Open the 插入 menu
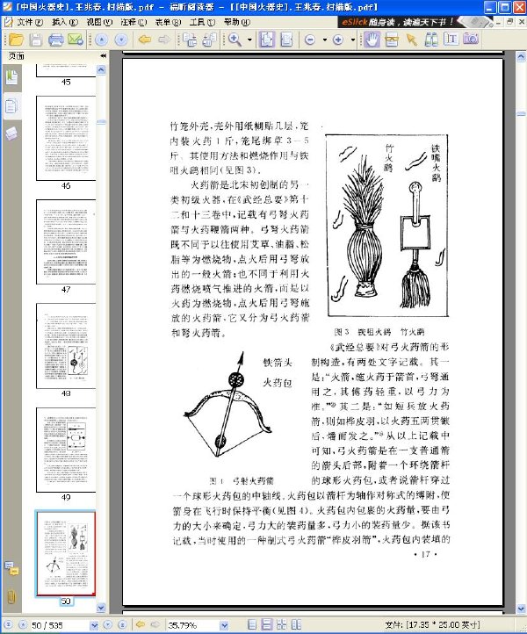 point(65,22)
